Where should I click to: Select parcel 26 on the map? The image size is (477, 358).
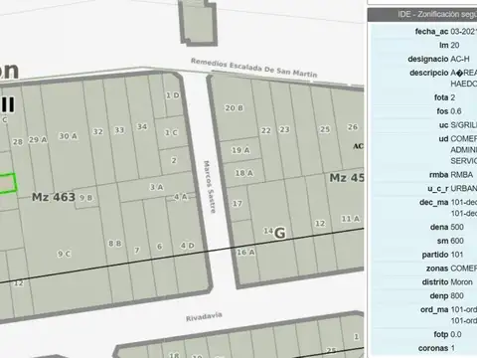coord(353,127)
